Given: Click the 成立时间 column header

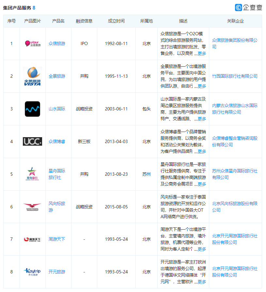Looking at the screenshot, I should coord(116,21).
